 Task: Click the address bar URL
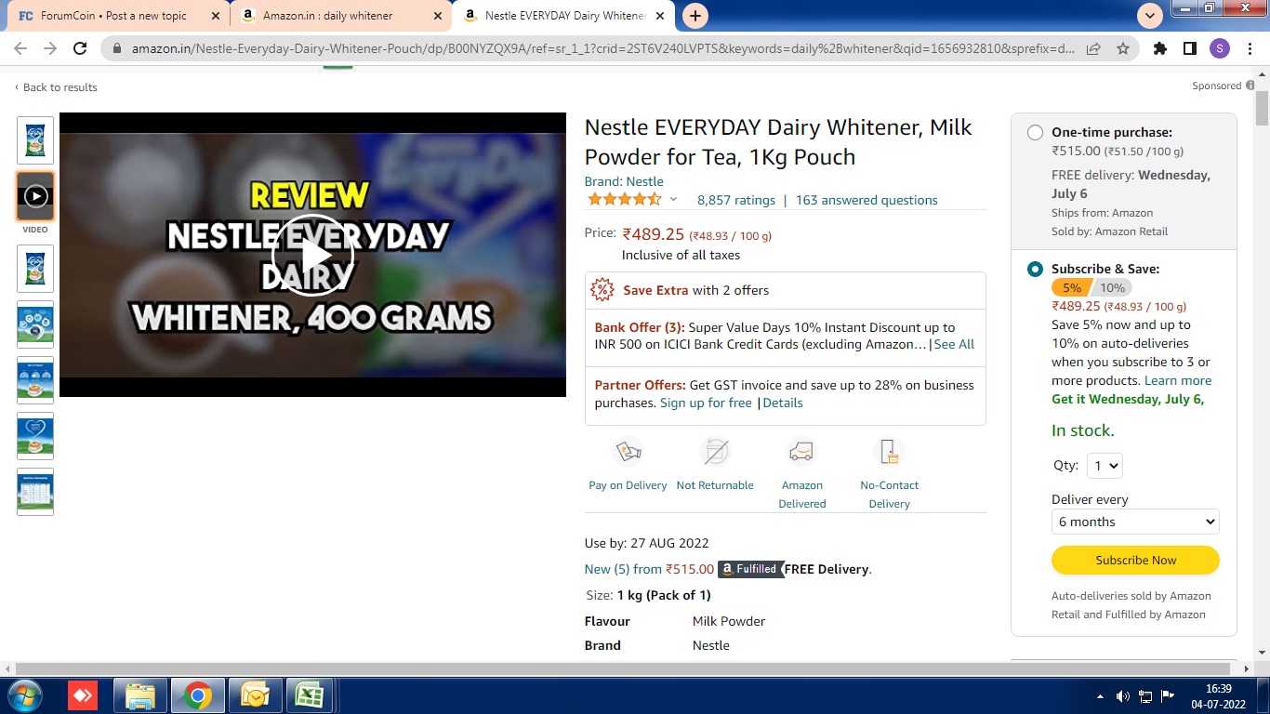(602, 48)
